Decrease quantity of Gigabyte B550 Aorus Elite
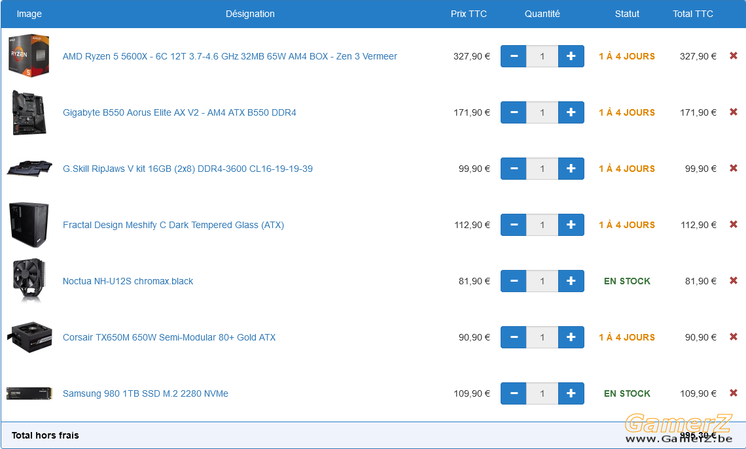The height and width of the screenshot is (449, 746). coord(513,112)
